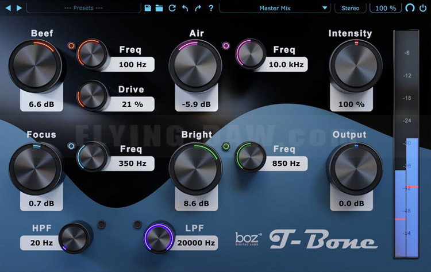Edit the 20000 Hz LPF value
Screen dimensions: 431x272
point(196,243)
